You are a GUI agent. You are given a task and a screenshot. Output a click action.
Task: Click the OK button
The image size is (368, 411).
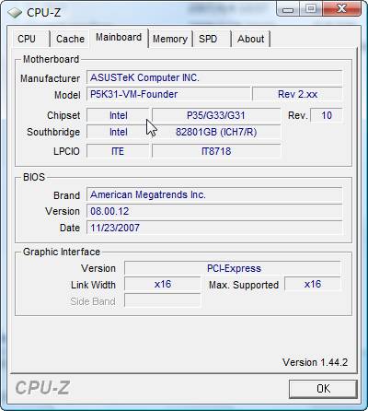tap(323, 389)
